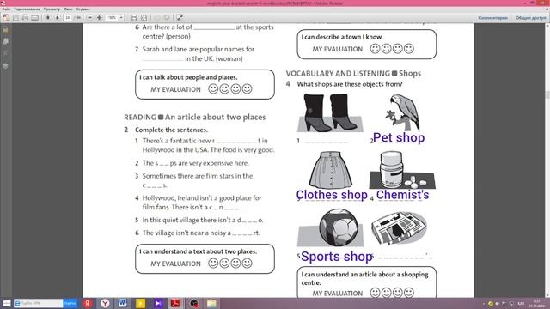The width and height of the screenshot is (550, 309).
Task: Click Adobe Reader icon on taskbar
Action: (175, 303)
